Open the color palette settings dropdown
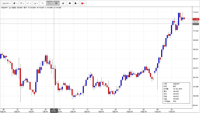The width and height of the screenshot is (200, 113). coord(76,3)
